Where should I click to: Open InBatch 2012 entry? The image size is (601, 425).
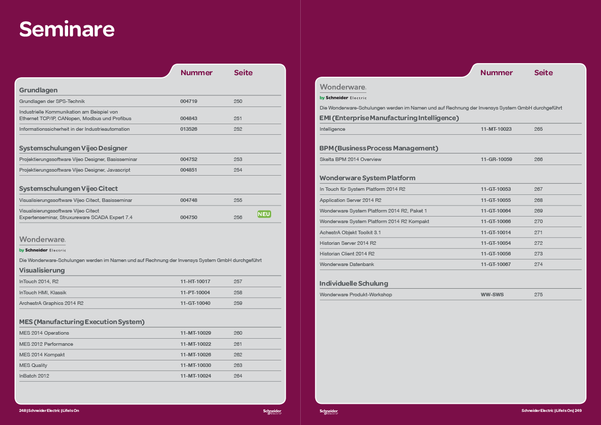[34, 376]
